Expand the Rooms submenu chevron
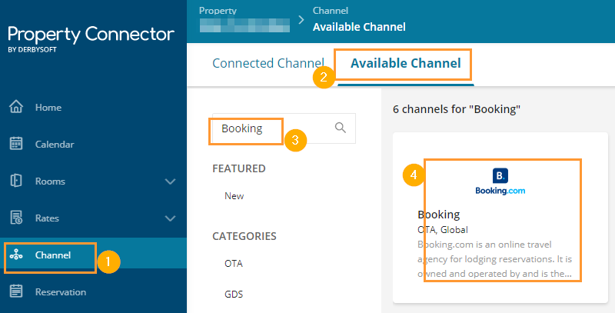Image resolution: width=615 pixels, height=313 pixels. point(170,181)
